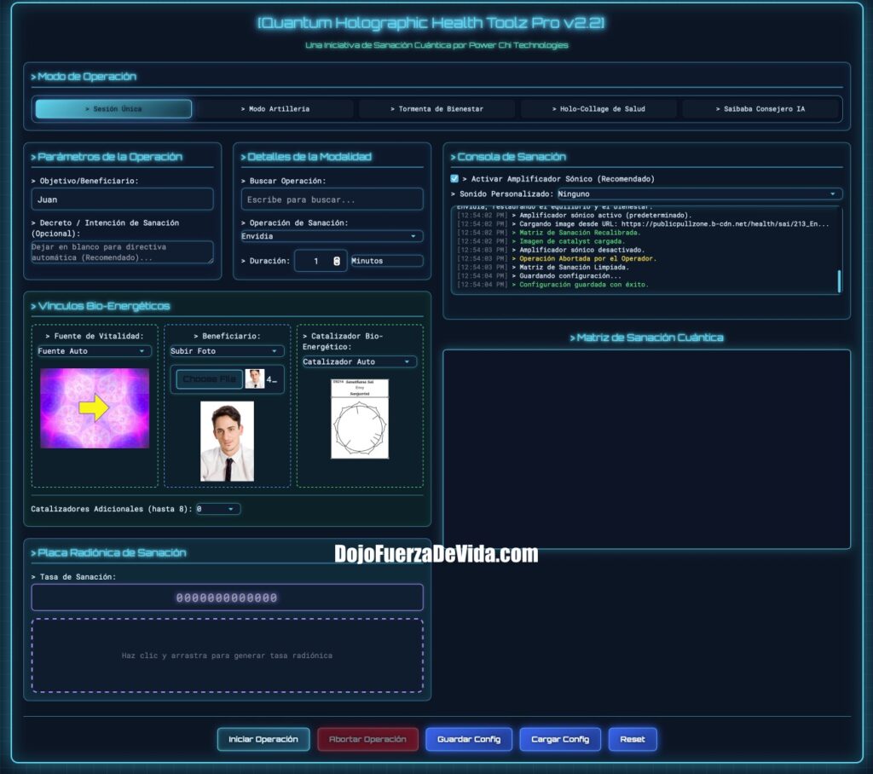The height and width of the screenshot is (774, 873).
Task: Click the Envy catalyst diagram image
Action: 360,419
